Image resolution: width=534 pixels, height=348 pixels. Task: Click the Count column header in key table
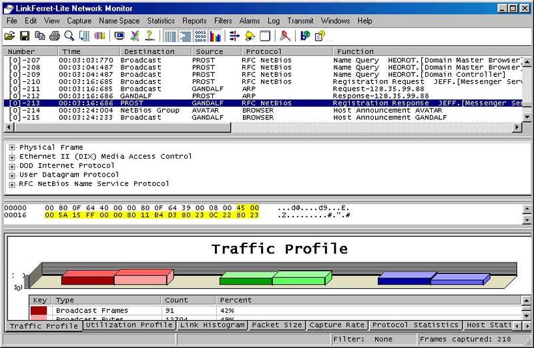coord(188,300)
